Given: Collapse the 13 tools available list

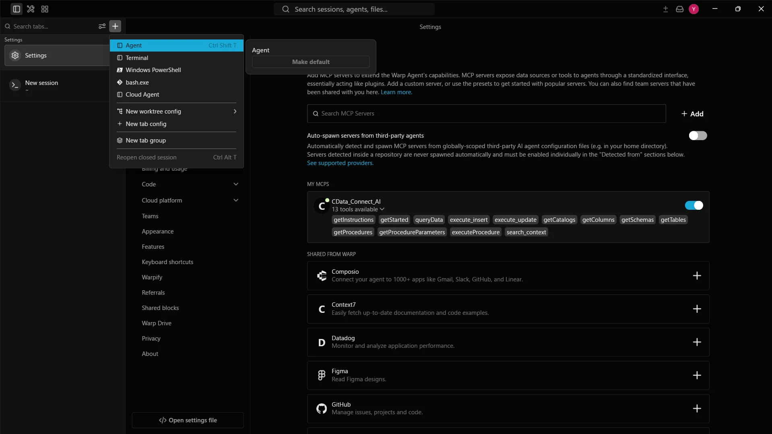Looking at the screenshot, I should point(358,209).
